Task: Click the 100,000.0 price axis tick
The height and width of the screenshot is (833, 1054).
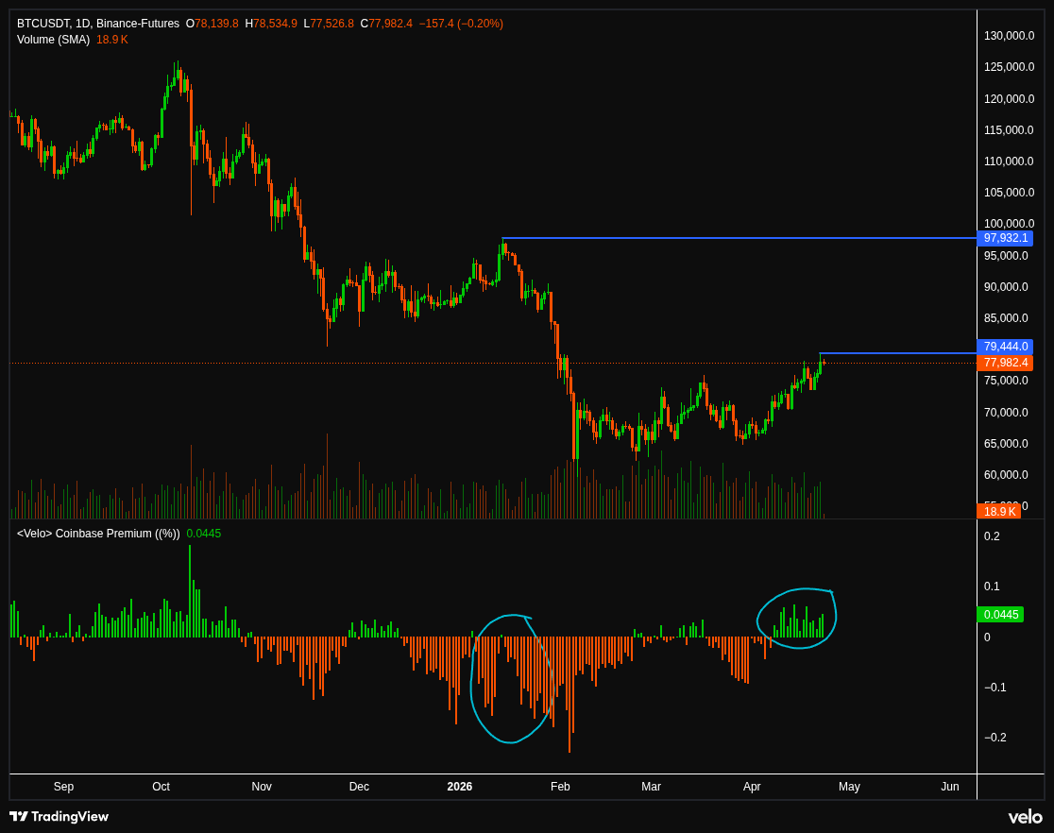Action: [1009, 223]
